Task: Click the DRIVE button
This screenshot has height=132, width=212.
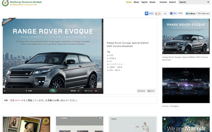Action: [151, 91]
